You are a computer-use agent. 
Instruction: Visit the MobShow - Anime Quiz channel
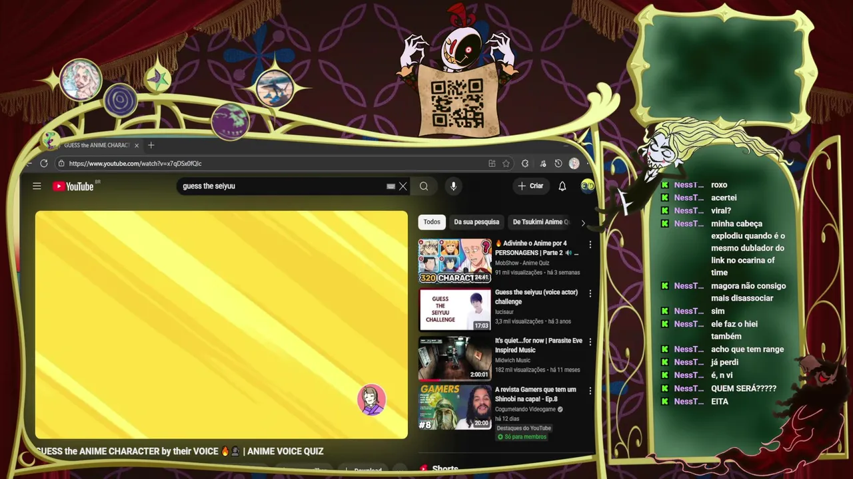[522, 263]
